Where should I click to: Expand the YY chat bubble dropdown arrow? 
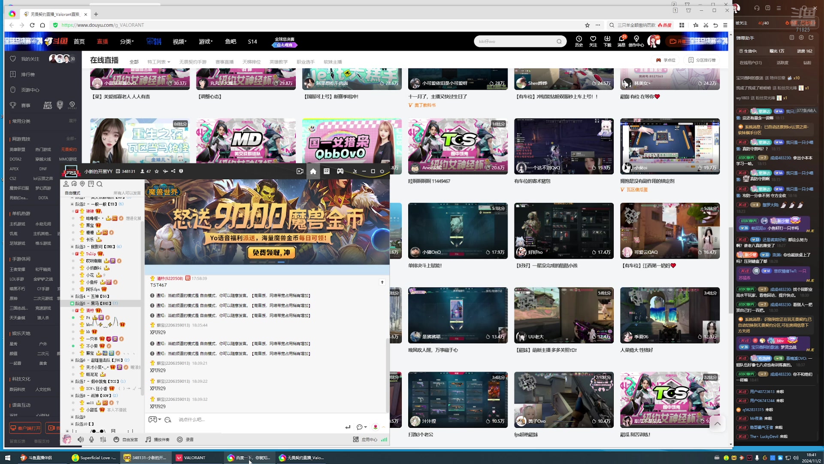366,427
